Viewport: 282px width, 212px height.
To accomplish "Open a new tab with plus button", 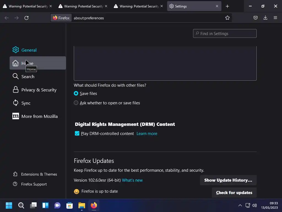I will [x=227, y=6].
